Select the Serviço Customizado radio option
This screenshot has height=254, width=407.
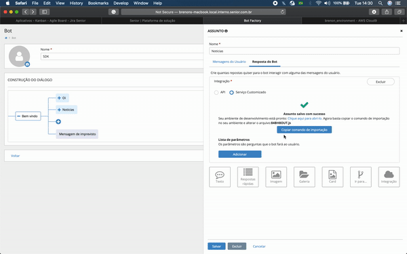pyautogui.click(x=231, y=93)
